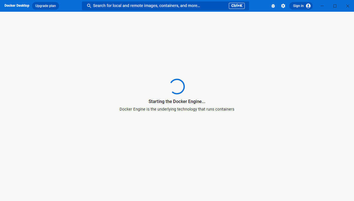The height and width of the screenshot is (201, 354).
Task: Click the Ctrl+K shortcut badge
Action: click(x=237, y=6)
